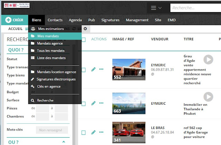Click the scales icon of Mes estimations

click(33, 29)
